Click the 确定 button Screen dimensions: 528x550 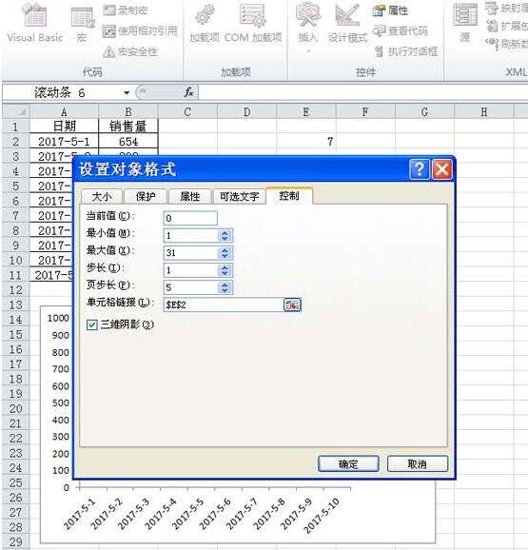(348, 463)
